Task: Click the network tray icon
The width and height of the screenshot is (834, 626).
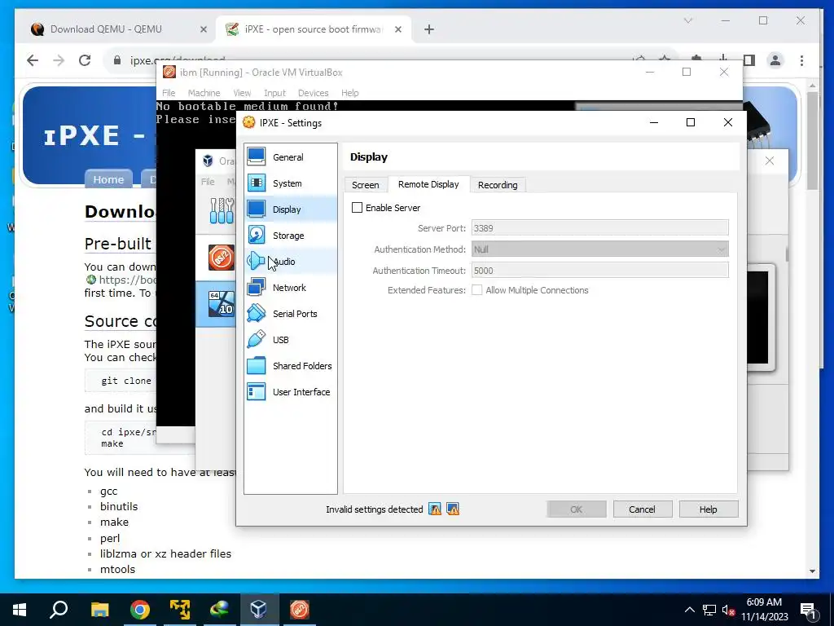Action: 709,610
